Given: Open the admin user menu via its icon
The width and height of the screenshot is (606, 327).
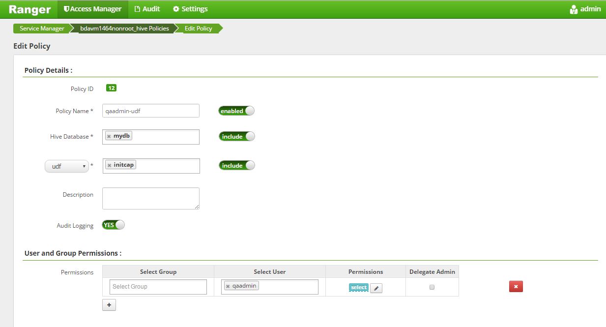Looking at the screenshot, I should (x=573, y=9).
